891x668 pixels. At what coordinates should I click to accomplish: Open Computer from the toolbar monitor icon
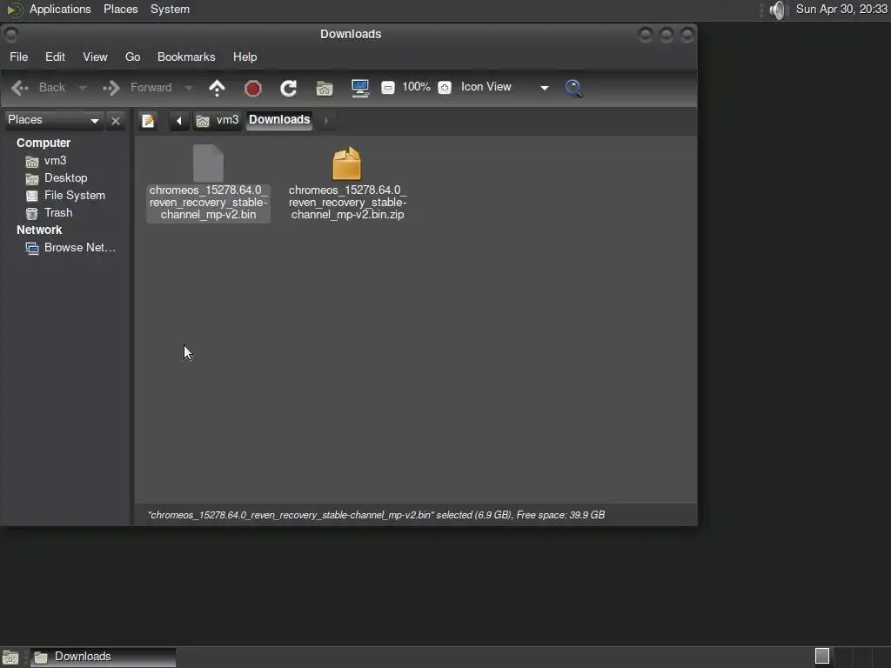360,88
